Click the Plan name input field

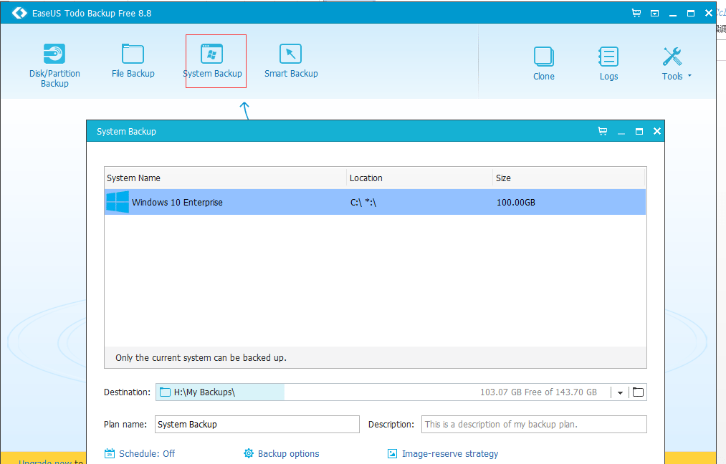(257, 424)
